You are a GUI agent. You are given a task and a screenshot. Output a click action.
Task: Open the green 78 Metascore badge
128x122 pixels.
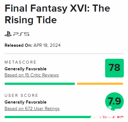[114, 68]
